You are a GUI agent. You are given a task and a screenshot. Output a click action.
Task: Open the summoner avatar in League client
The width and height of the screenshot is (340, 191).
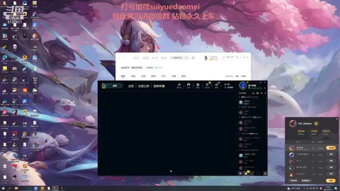[243, 86]
